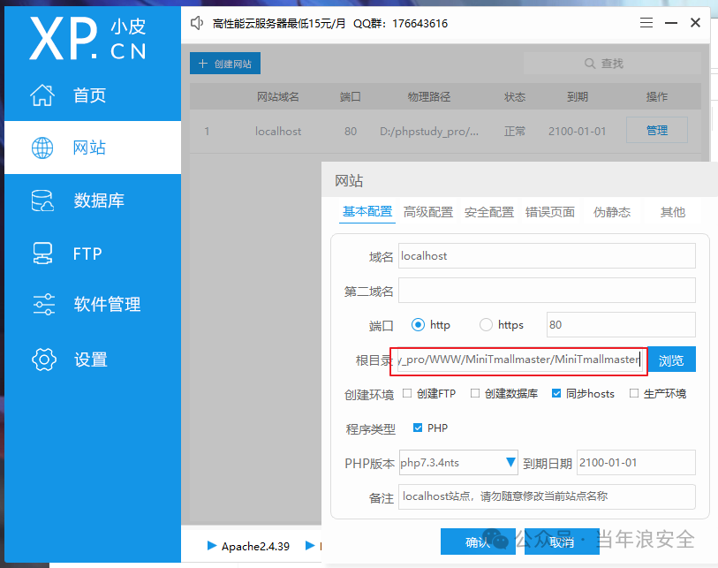
Task: Click the 网站域名 column header
Action: pos(278,96)
